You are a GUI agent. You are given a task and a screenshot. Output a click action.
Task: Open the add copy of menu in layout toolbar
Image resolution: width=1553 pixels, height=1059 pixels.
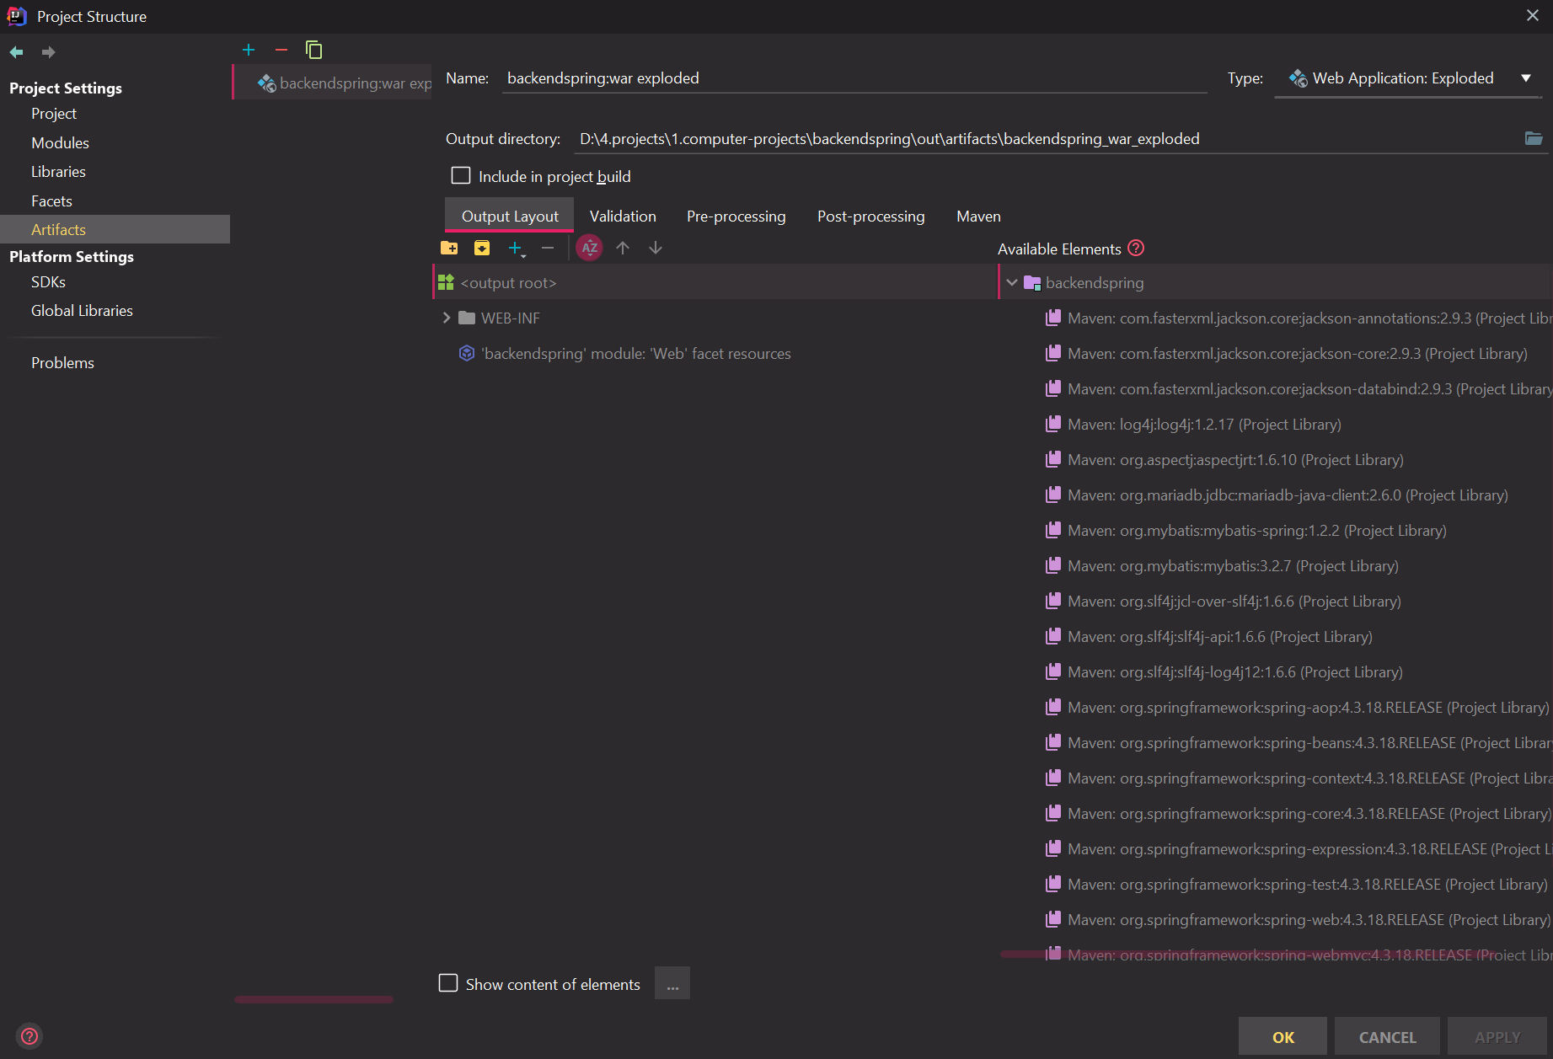point(516,248)
